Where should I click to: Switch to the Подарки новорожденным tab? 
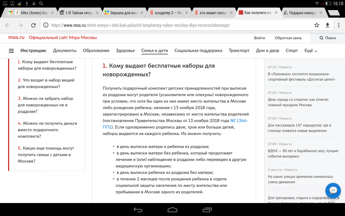[303, 13]
